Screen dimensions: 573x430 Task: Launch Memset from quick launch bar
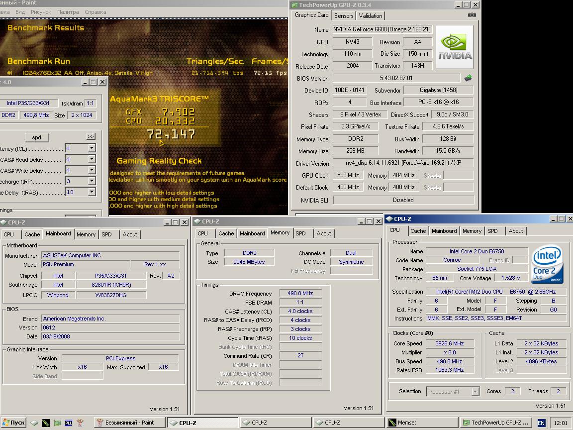[x=46, y=423]
